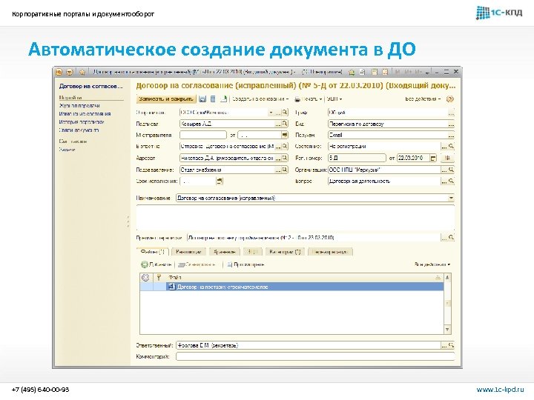Click the ellipsis chooser on the Получен field
The width and height of the screenshot is (534, 400).
point(451,135)
